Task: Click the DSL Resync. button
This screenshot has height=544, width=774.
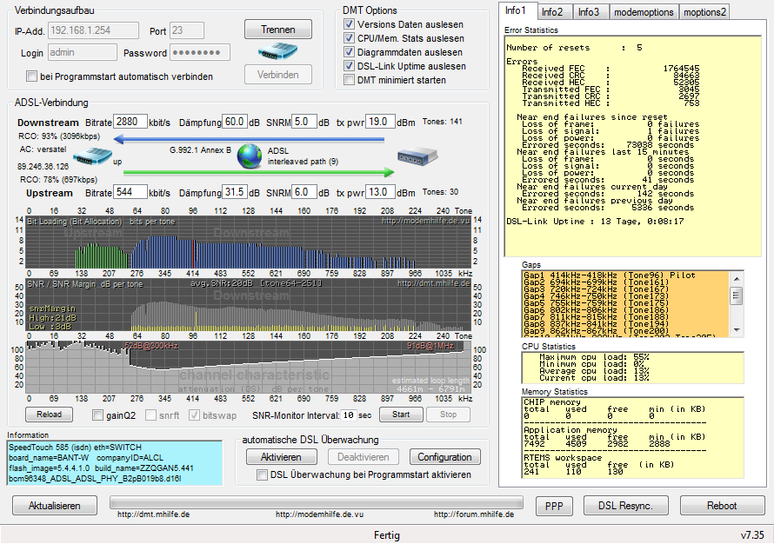Action: point(625,505)
